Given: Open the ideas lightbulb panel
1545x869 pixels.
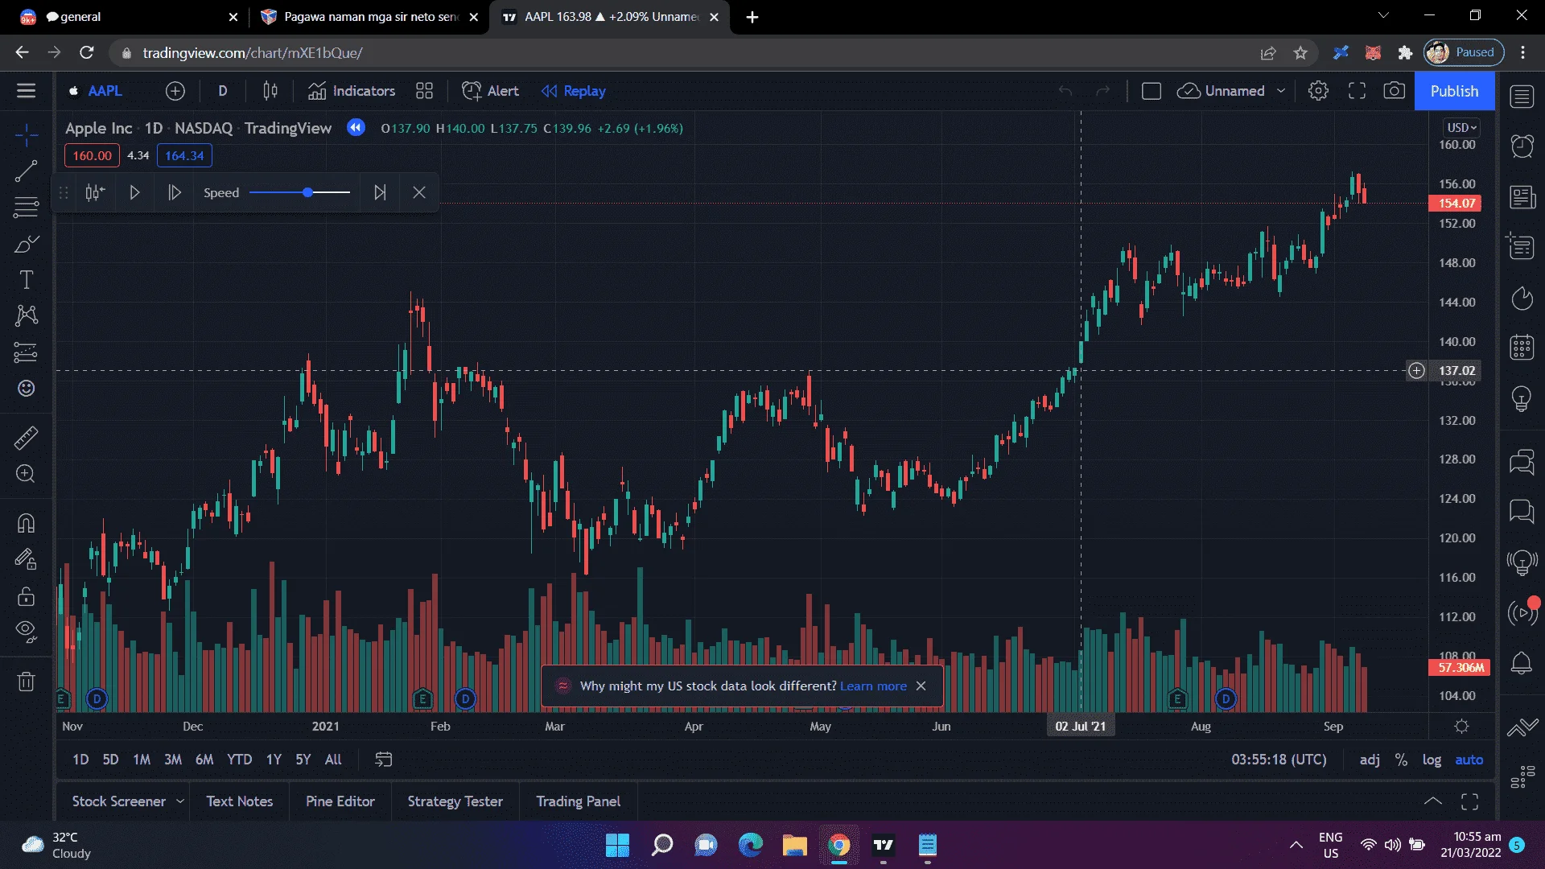Looking at the screenshot, I should [x=1522, y=397].
